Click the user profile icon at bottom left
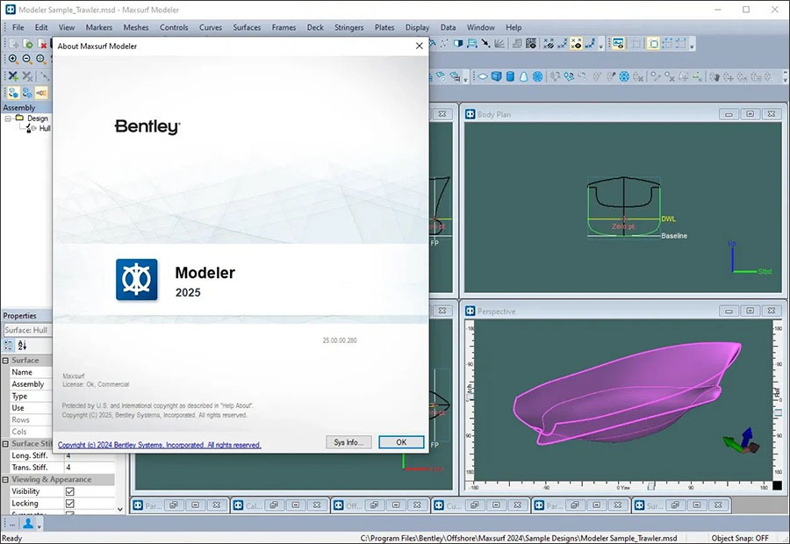The image size is (790, 544). [28, 524]
